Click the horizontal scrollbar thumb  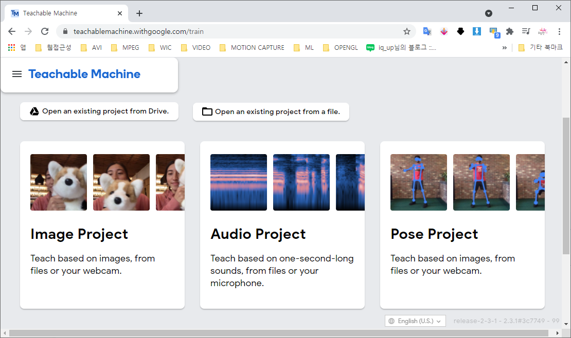279,333
